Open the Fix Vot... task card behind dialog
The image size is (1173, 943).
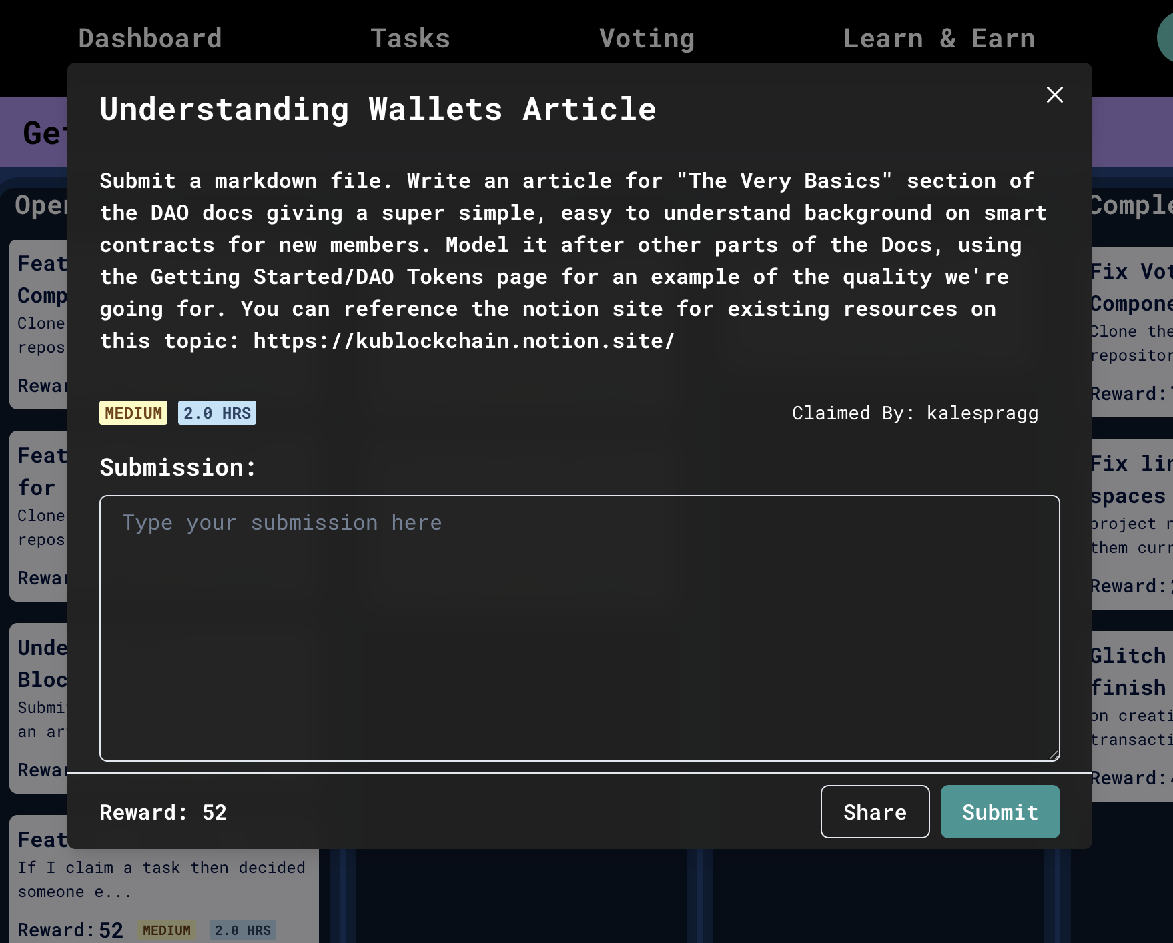tap(1132, 332)
